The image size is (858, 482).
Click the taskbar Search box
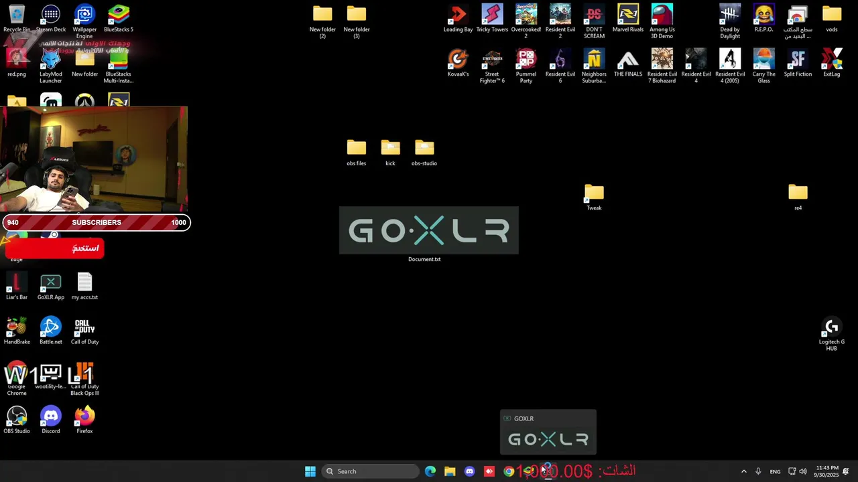370,471
